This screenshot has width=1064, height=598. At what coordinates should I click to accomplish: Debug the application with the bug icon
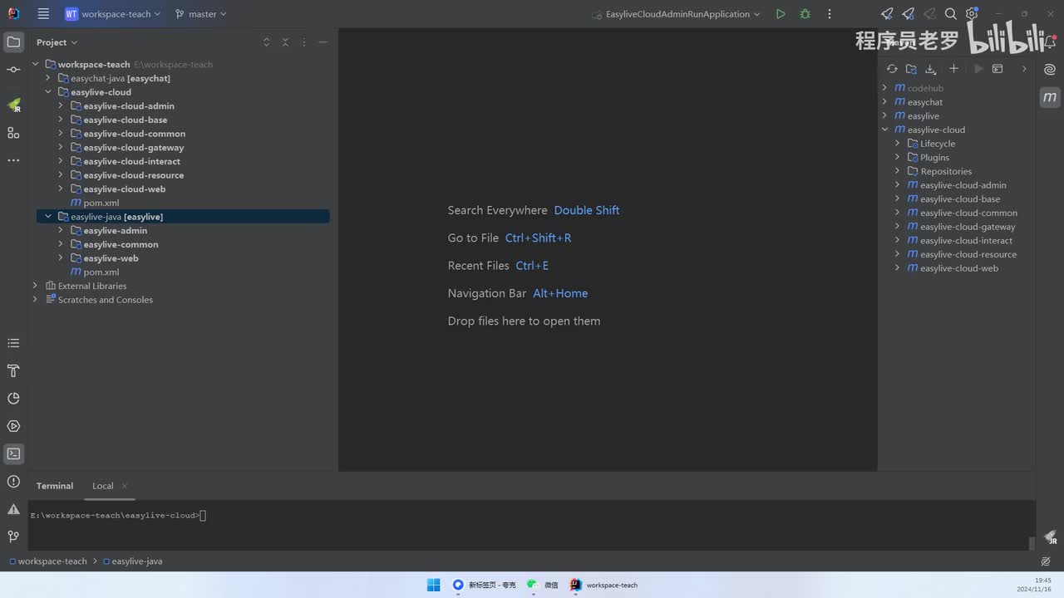pos(805,14)
